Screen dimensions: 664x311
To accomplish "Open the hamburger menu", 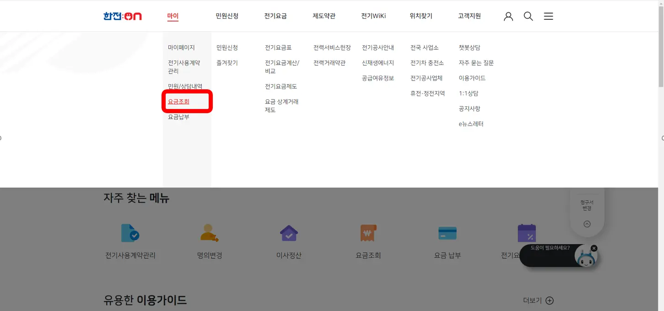I will pos(548,16).
